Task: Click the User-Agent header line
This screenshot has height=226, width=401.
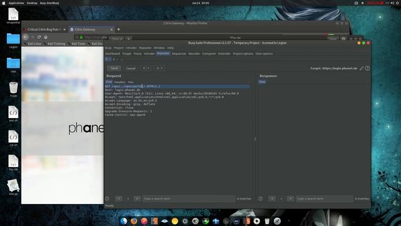Action: [172, 94]
